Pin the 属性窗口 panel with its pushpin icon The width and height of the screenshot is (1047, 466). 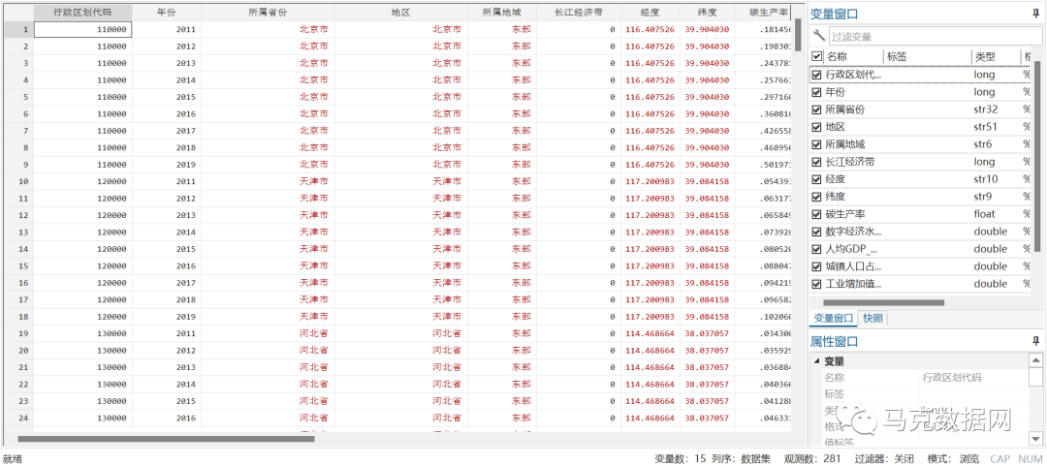point(1035,341)
